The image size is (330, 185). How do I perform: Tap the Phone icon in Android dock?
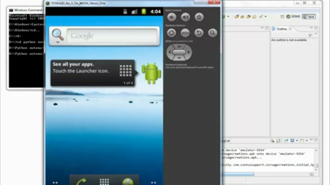point(81,181)
